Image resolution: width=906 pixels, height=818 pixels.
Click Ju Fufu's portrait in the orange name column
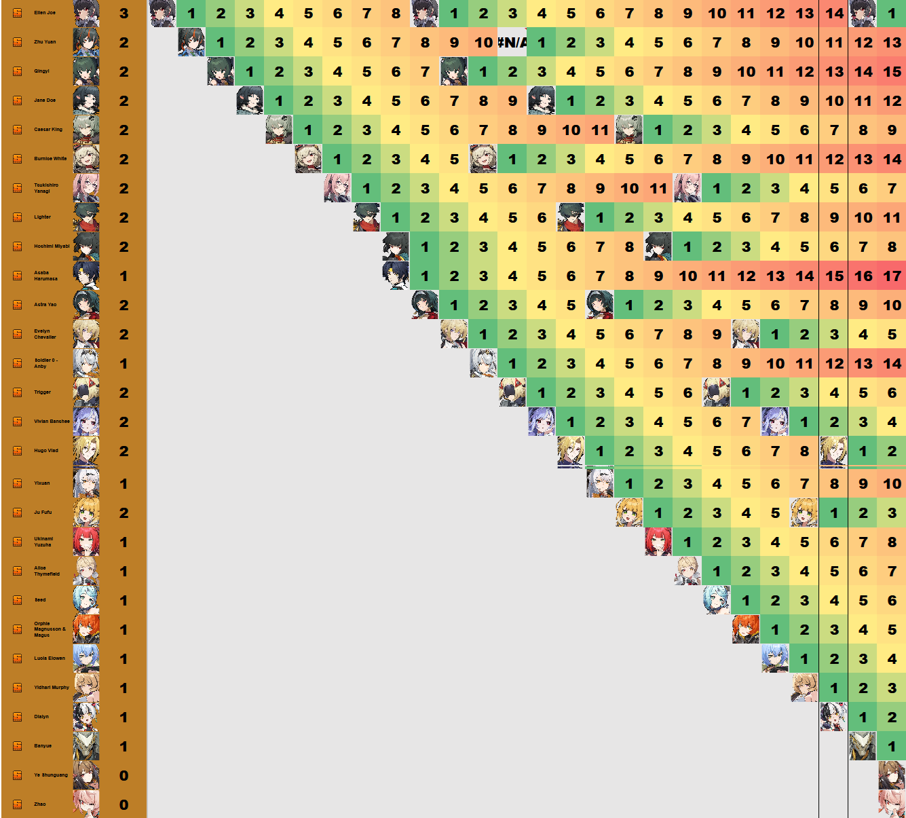pyautogui.click(x=86, y=513)
